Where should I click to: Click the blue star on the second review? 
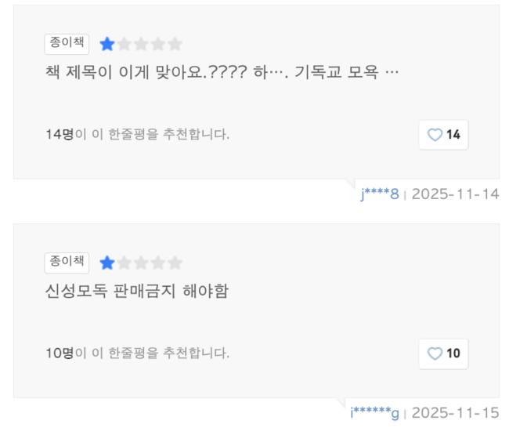click(106, 263)
